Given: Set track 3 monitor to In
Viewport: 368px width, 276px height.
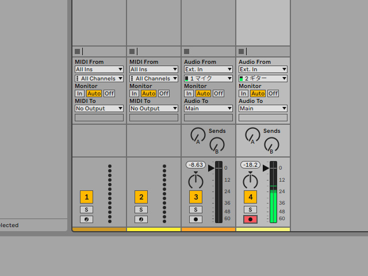Looking at the screenshot, I should [x=189, y=93].
